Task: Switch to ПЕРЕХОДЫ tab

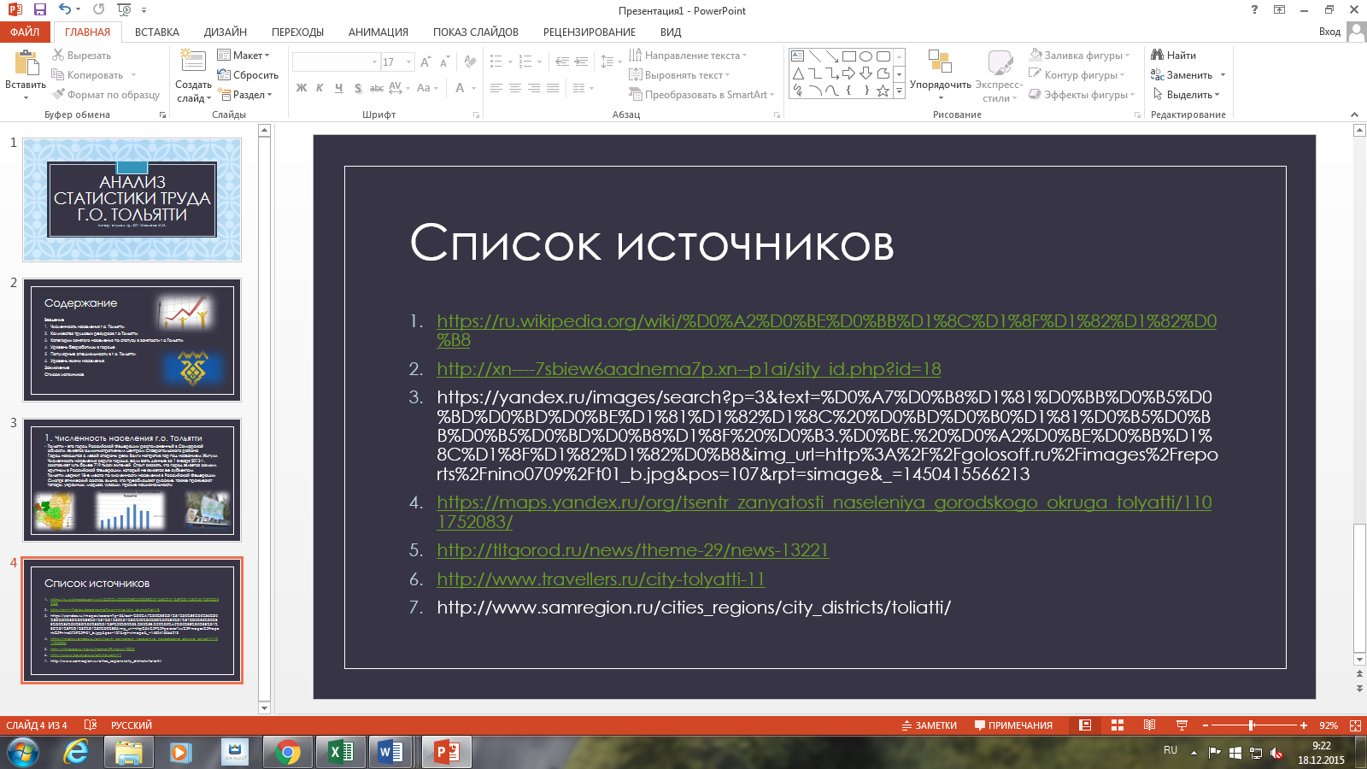Action: click(x=297, y=32)
